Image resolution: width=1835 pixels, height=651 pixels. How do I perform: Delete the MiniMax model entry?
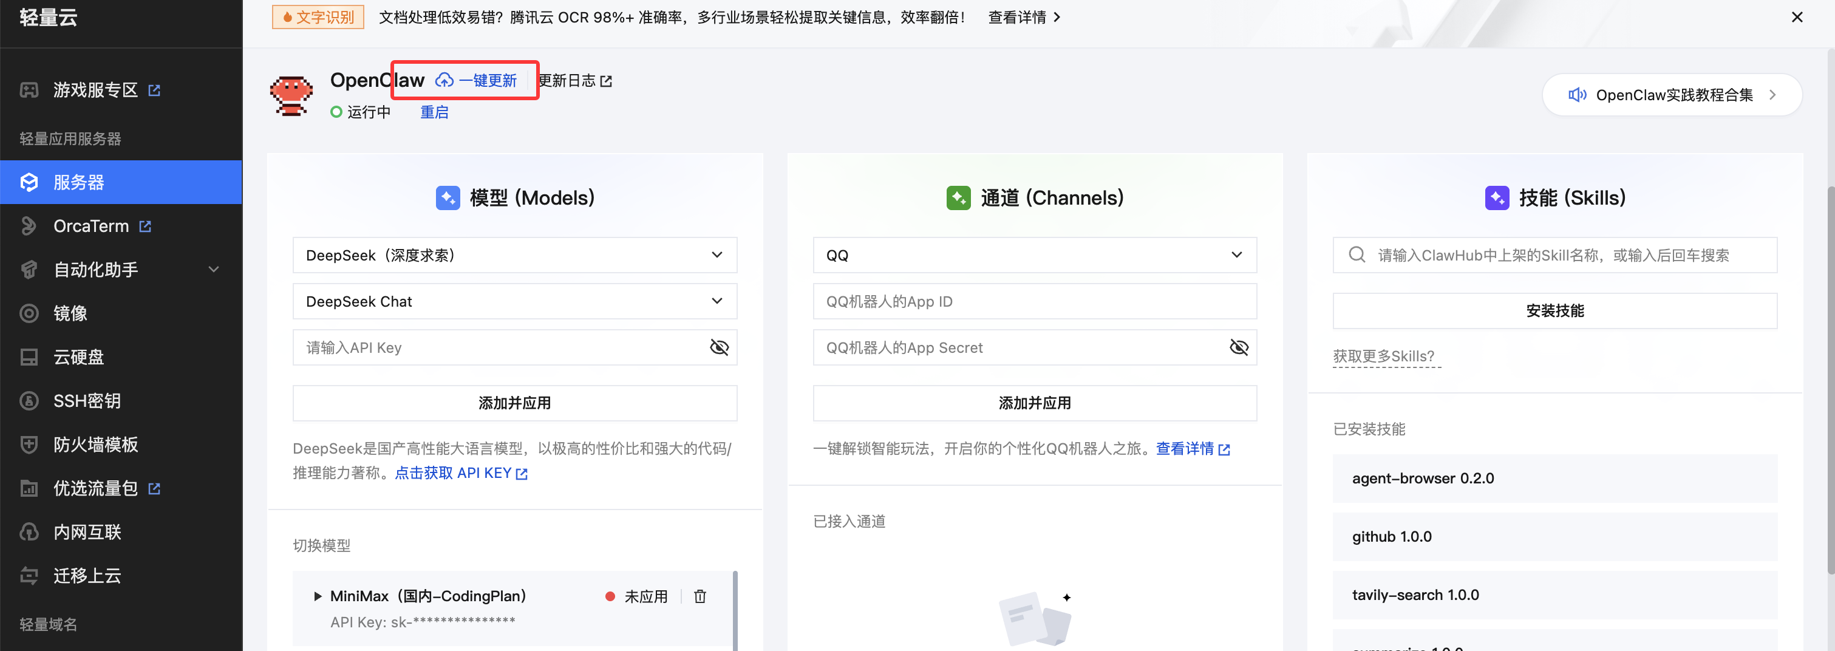[x=700, y=596]
